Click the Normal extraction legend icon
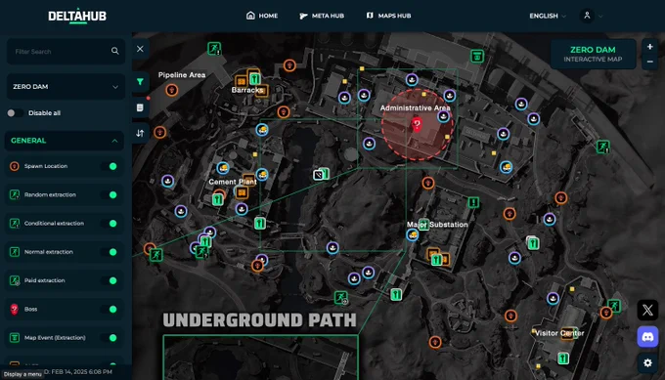 click(x=15, y=252)
